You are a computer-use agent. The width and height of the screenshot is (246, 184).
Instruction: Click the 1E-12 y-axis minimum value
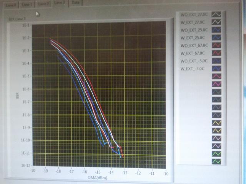pos(26,166)
